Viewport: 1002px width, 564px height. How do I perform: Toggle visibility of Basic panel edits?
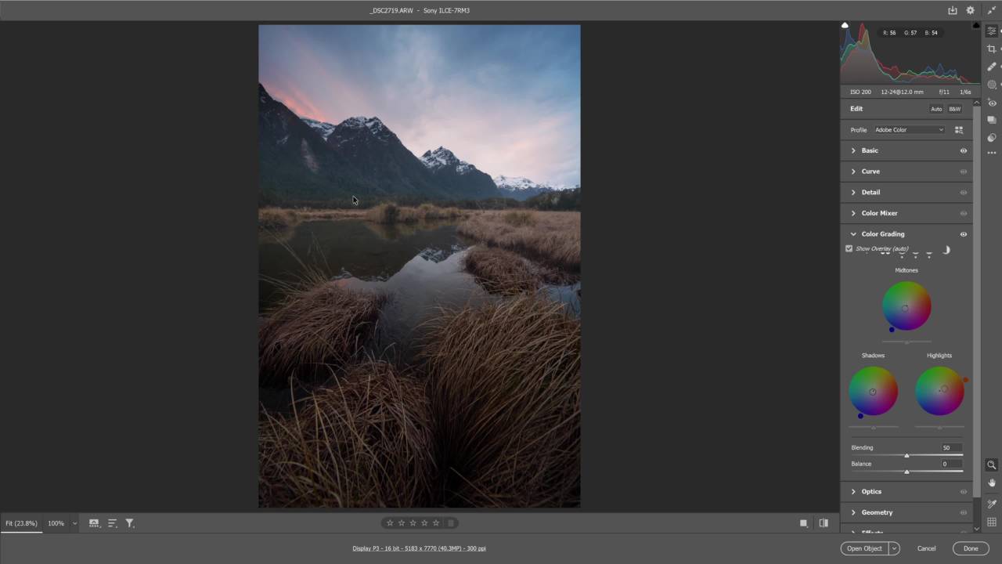click(x=964, y=150)
